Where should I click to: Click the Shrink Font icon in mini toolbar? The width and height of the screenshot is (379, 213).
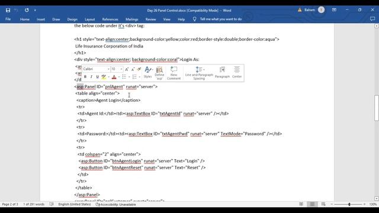click(x=133, y=69)
